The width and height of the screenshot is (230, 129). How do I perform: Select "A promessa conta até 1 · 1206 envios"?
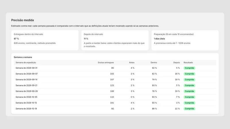[x=172, y=43]
